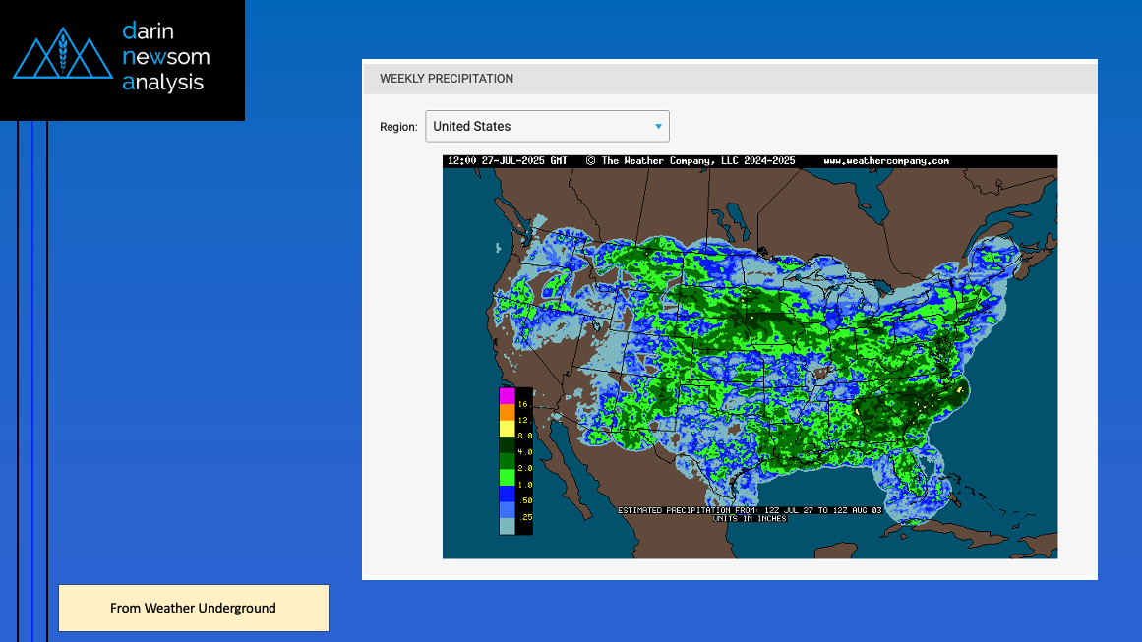Click the yellow 12-inch legend swatch

507,428
